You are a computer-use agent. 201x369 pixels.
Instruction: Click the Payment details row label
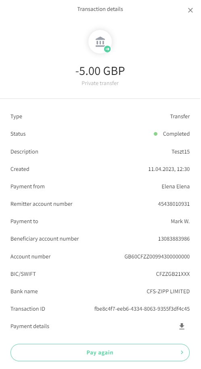[30, 326]
